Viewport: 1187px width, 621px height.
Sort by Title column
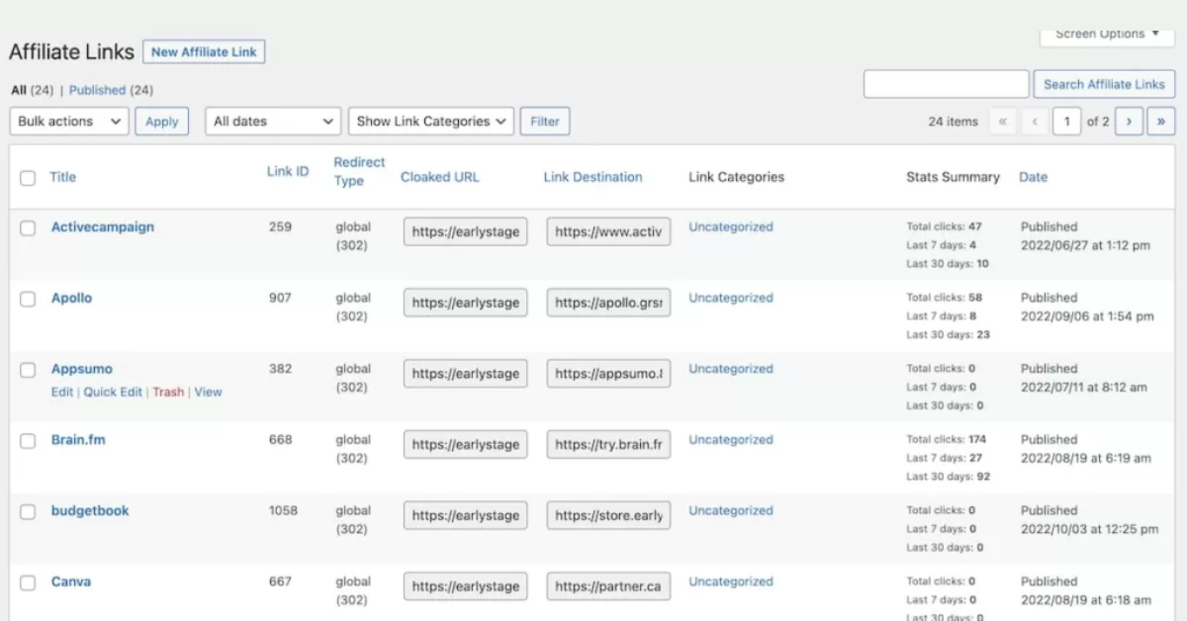point(62,177)
